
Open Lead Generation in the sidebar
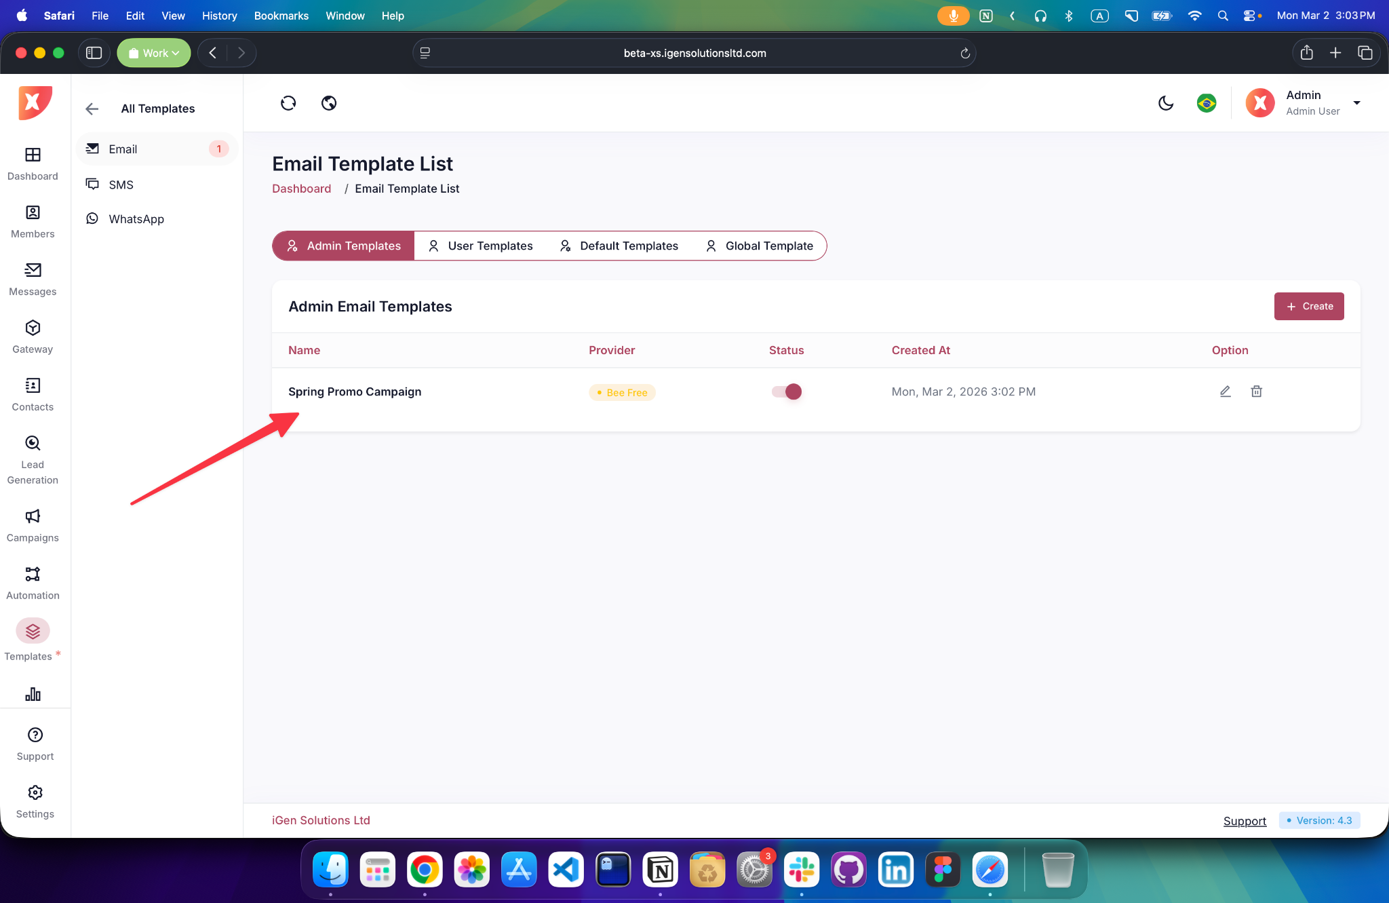pos(33,461)
